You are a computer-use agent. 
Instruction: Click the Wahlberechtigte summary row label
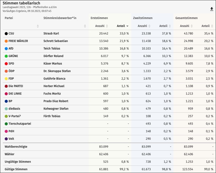click(16, 147)
